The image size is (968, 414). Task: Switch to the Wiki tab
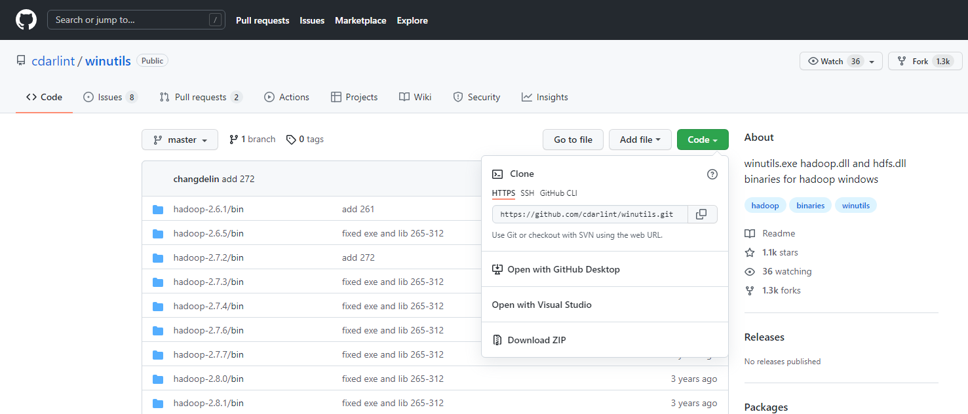point(415,97)
